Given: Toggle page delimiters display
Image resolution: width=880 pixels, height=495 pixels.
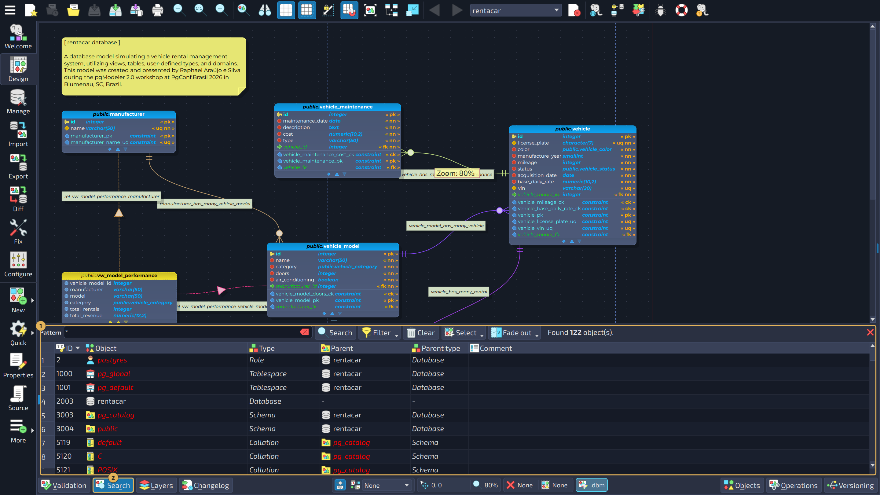Looking at the screenshot, I should tap(307, 10).
